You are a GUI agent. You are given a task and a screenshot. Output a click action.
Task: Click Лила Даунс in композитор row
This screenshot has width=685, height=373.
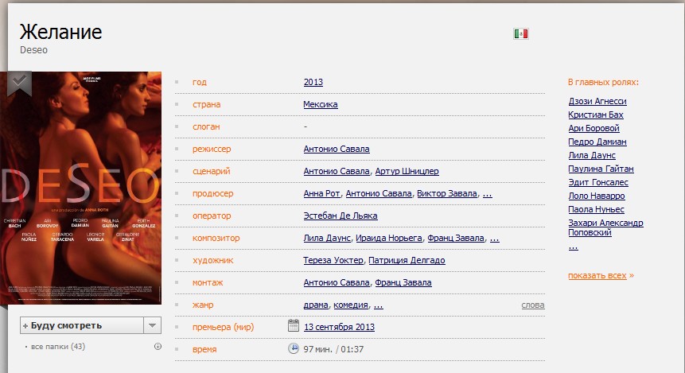click(327, 238)
